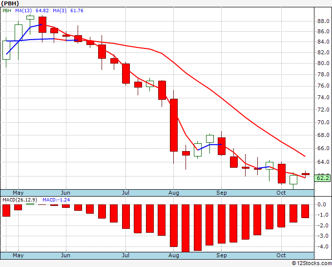
Task: Click the large red early-August candlestick
Action: (x=174, y=125)
